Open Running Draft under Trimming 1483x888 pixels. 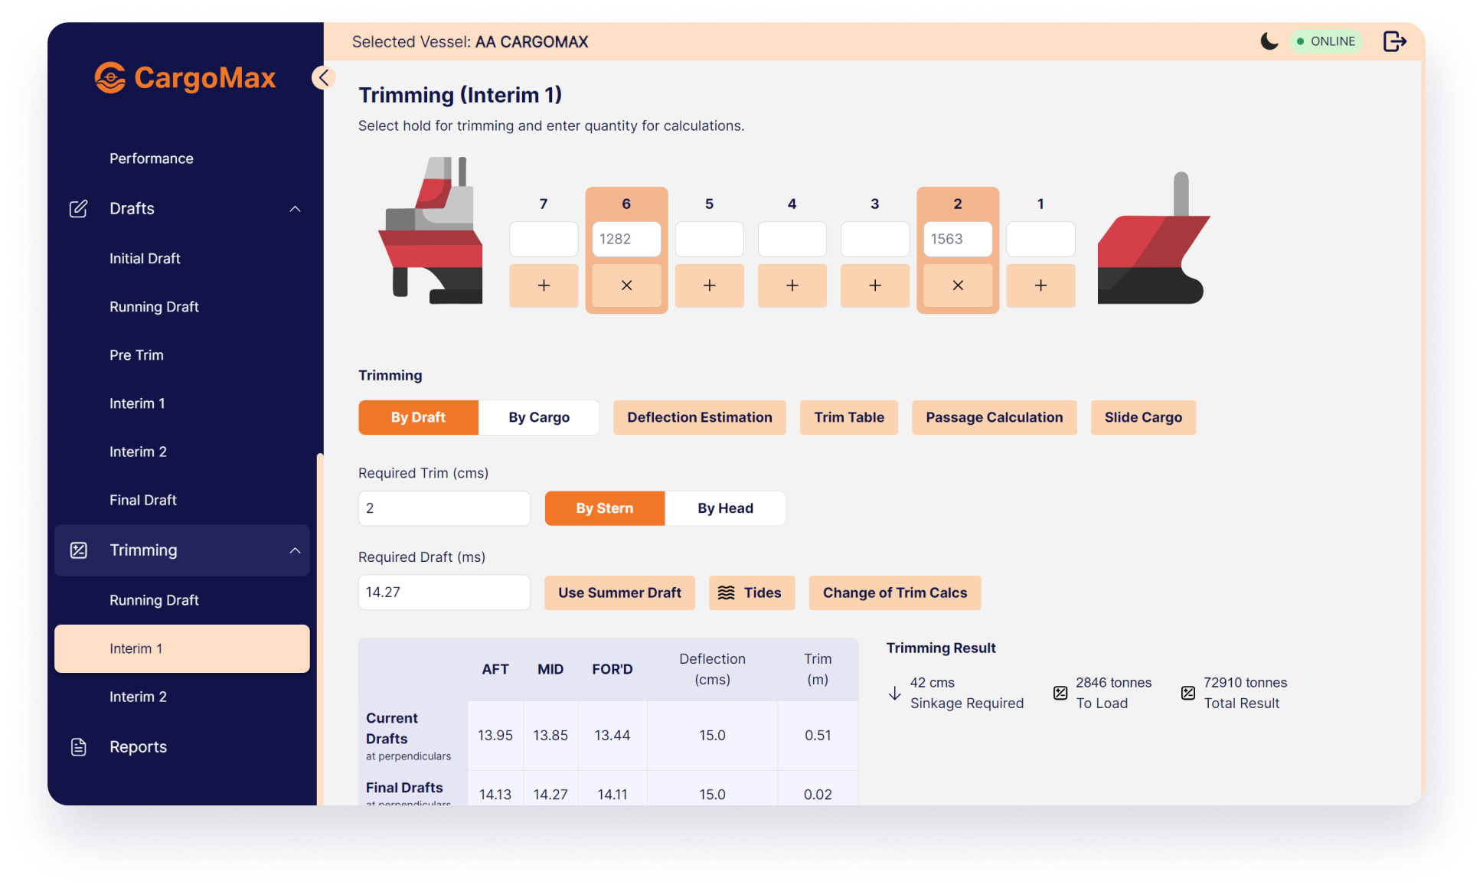[x=154, y=600]
